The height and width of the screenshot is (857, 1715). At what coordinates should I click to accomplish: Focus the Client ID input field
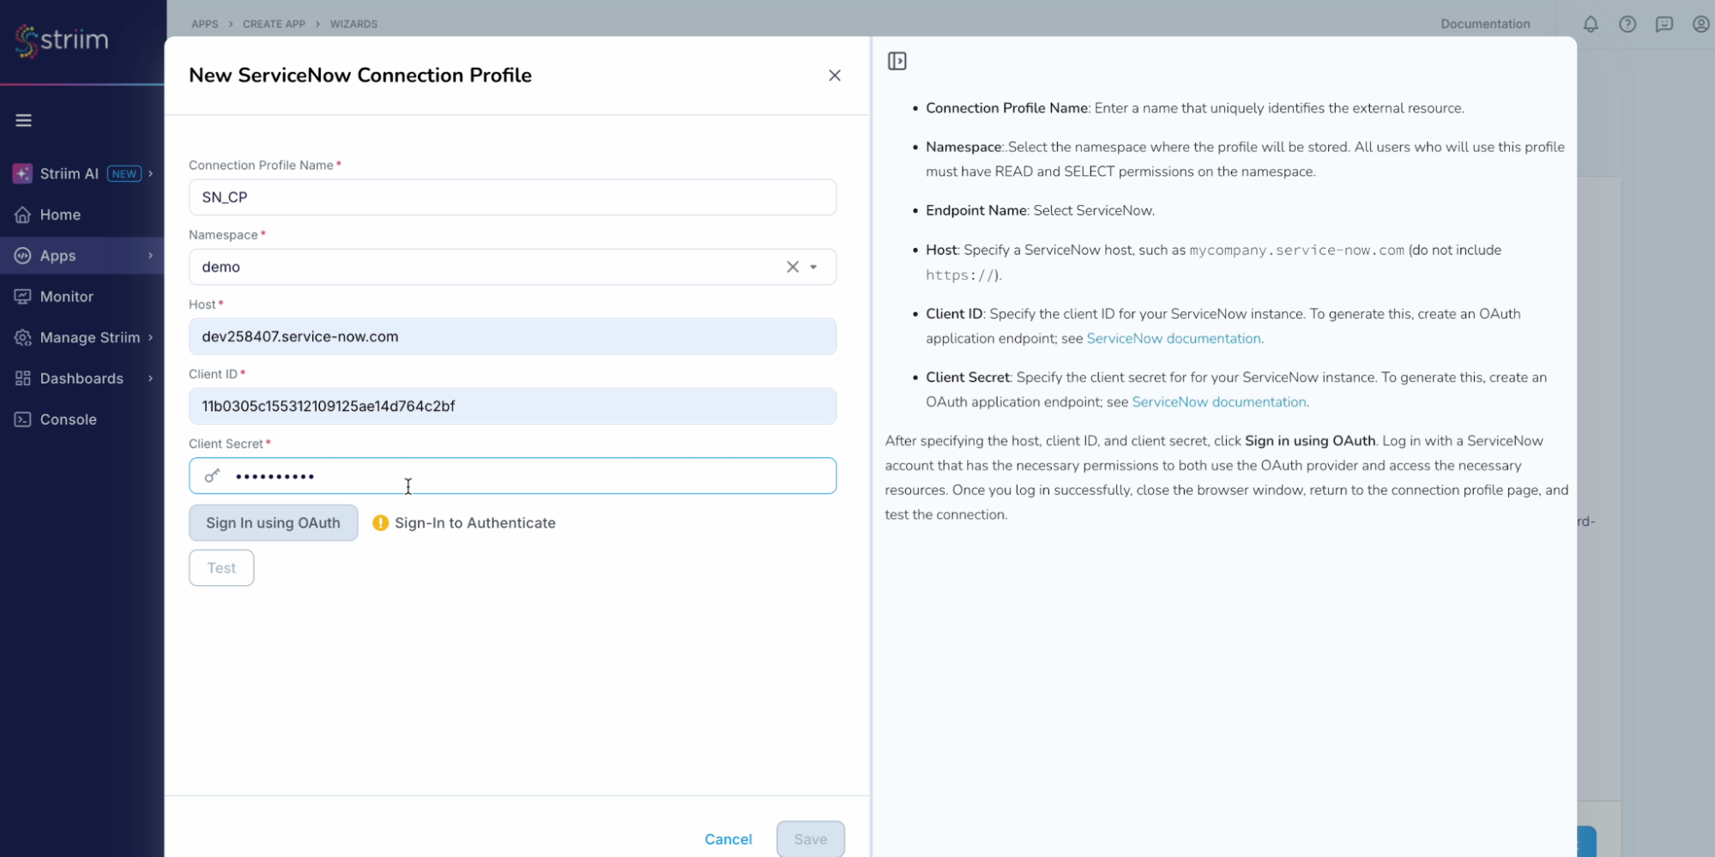(x=512, y=406)
